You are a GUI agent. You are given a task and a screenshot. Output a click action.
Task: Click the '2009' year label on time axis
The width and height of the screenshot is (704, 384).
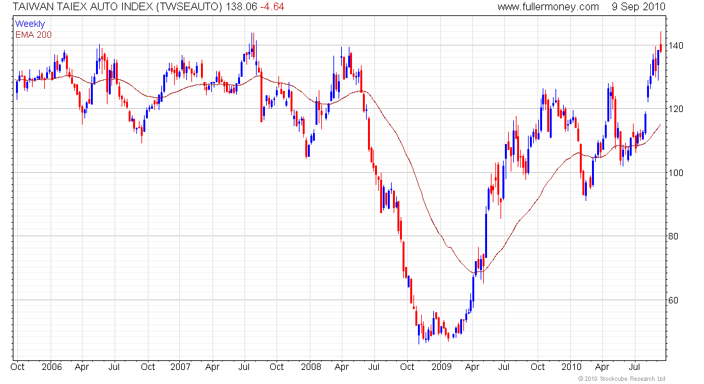(442, 367)
